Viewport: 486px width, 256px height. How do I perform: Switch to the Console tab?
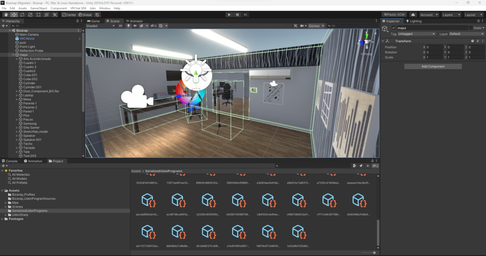tap(9, 161)
